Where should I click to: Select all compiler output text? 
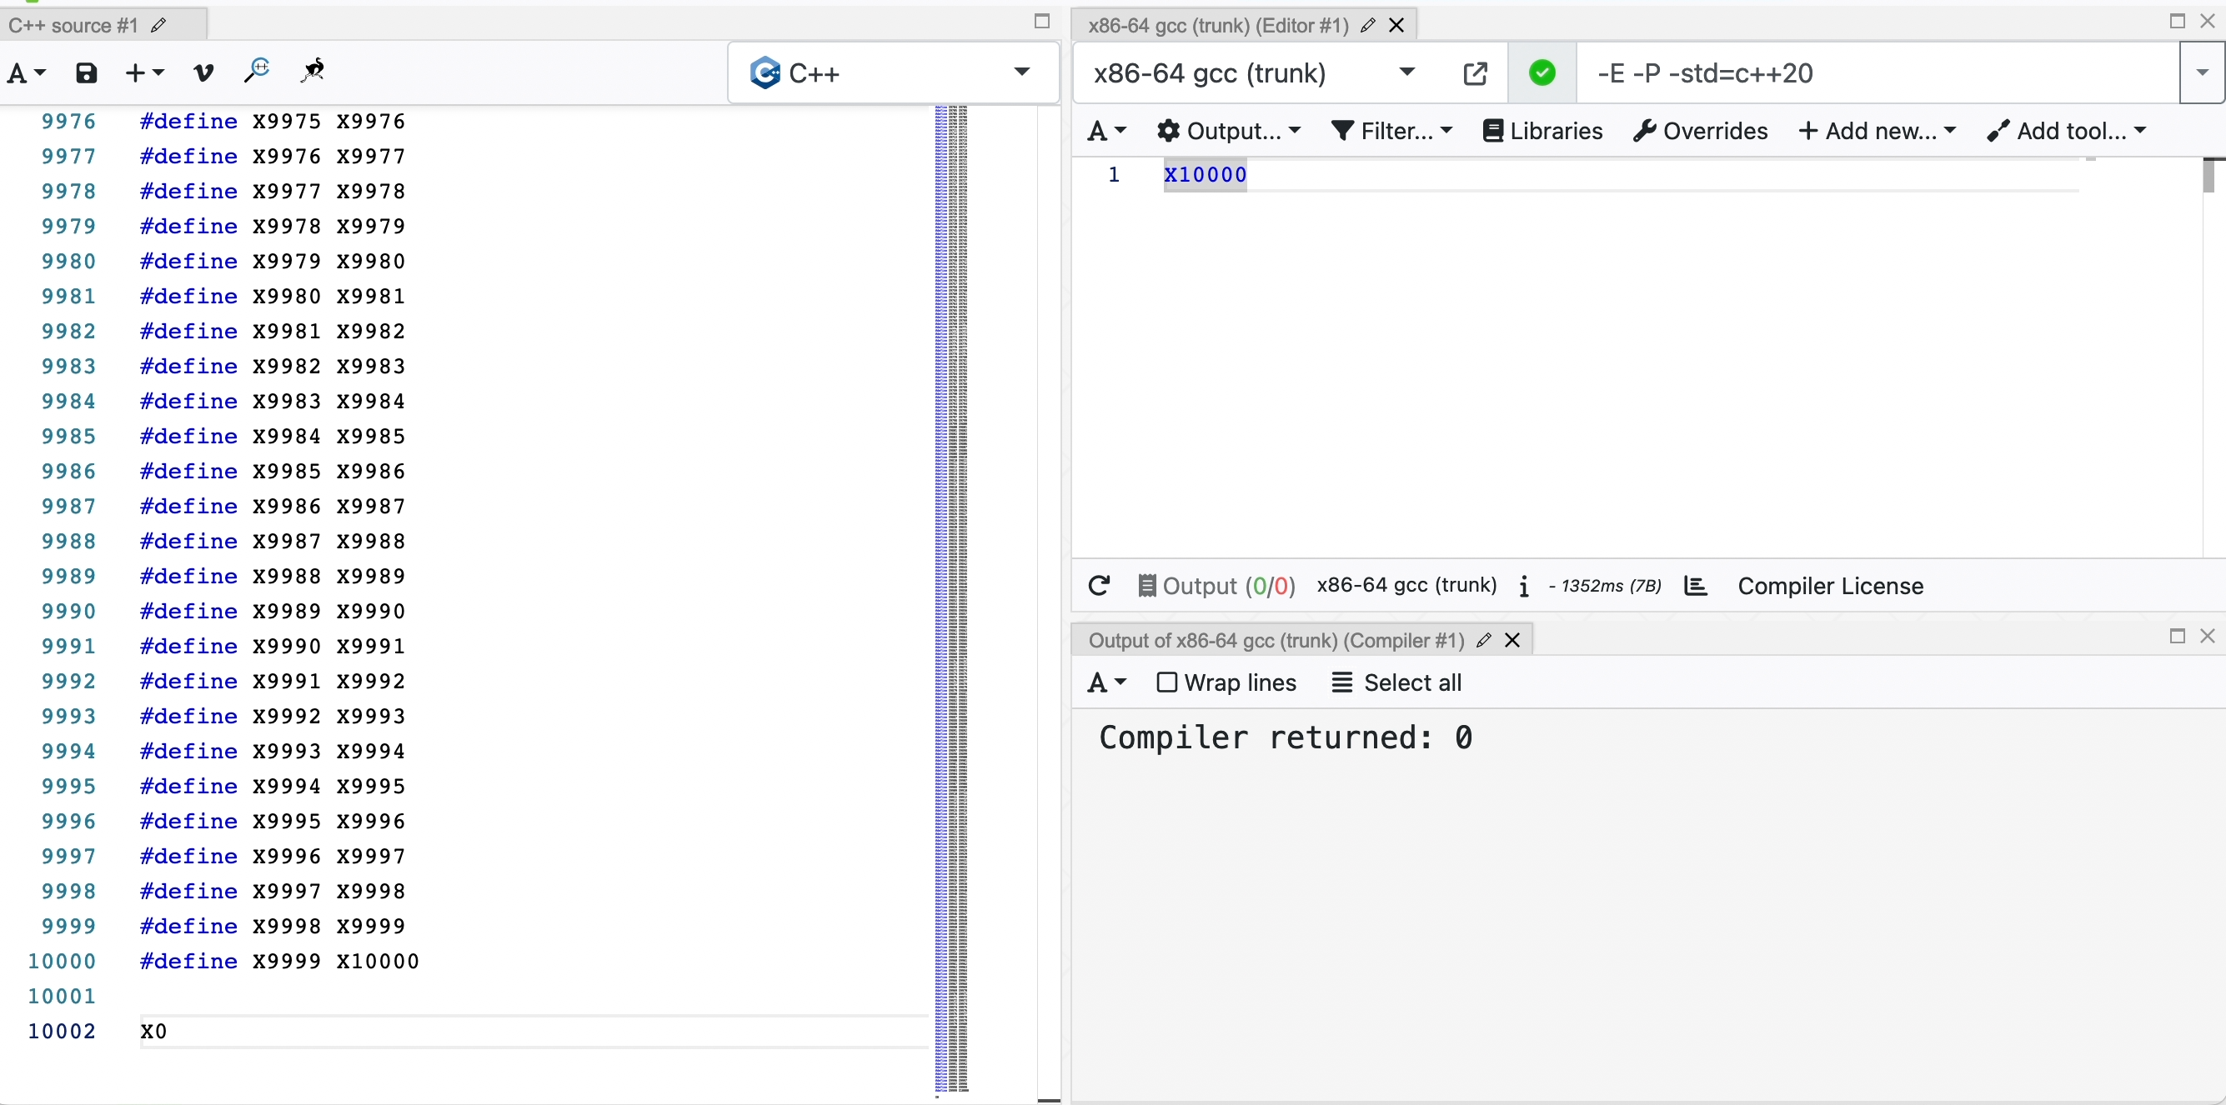(1396, 682)
